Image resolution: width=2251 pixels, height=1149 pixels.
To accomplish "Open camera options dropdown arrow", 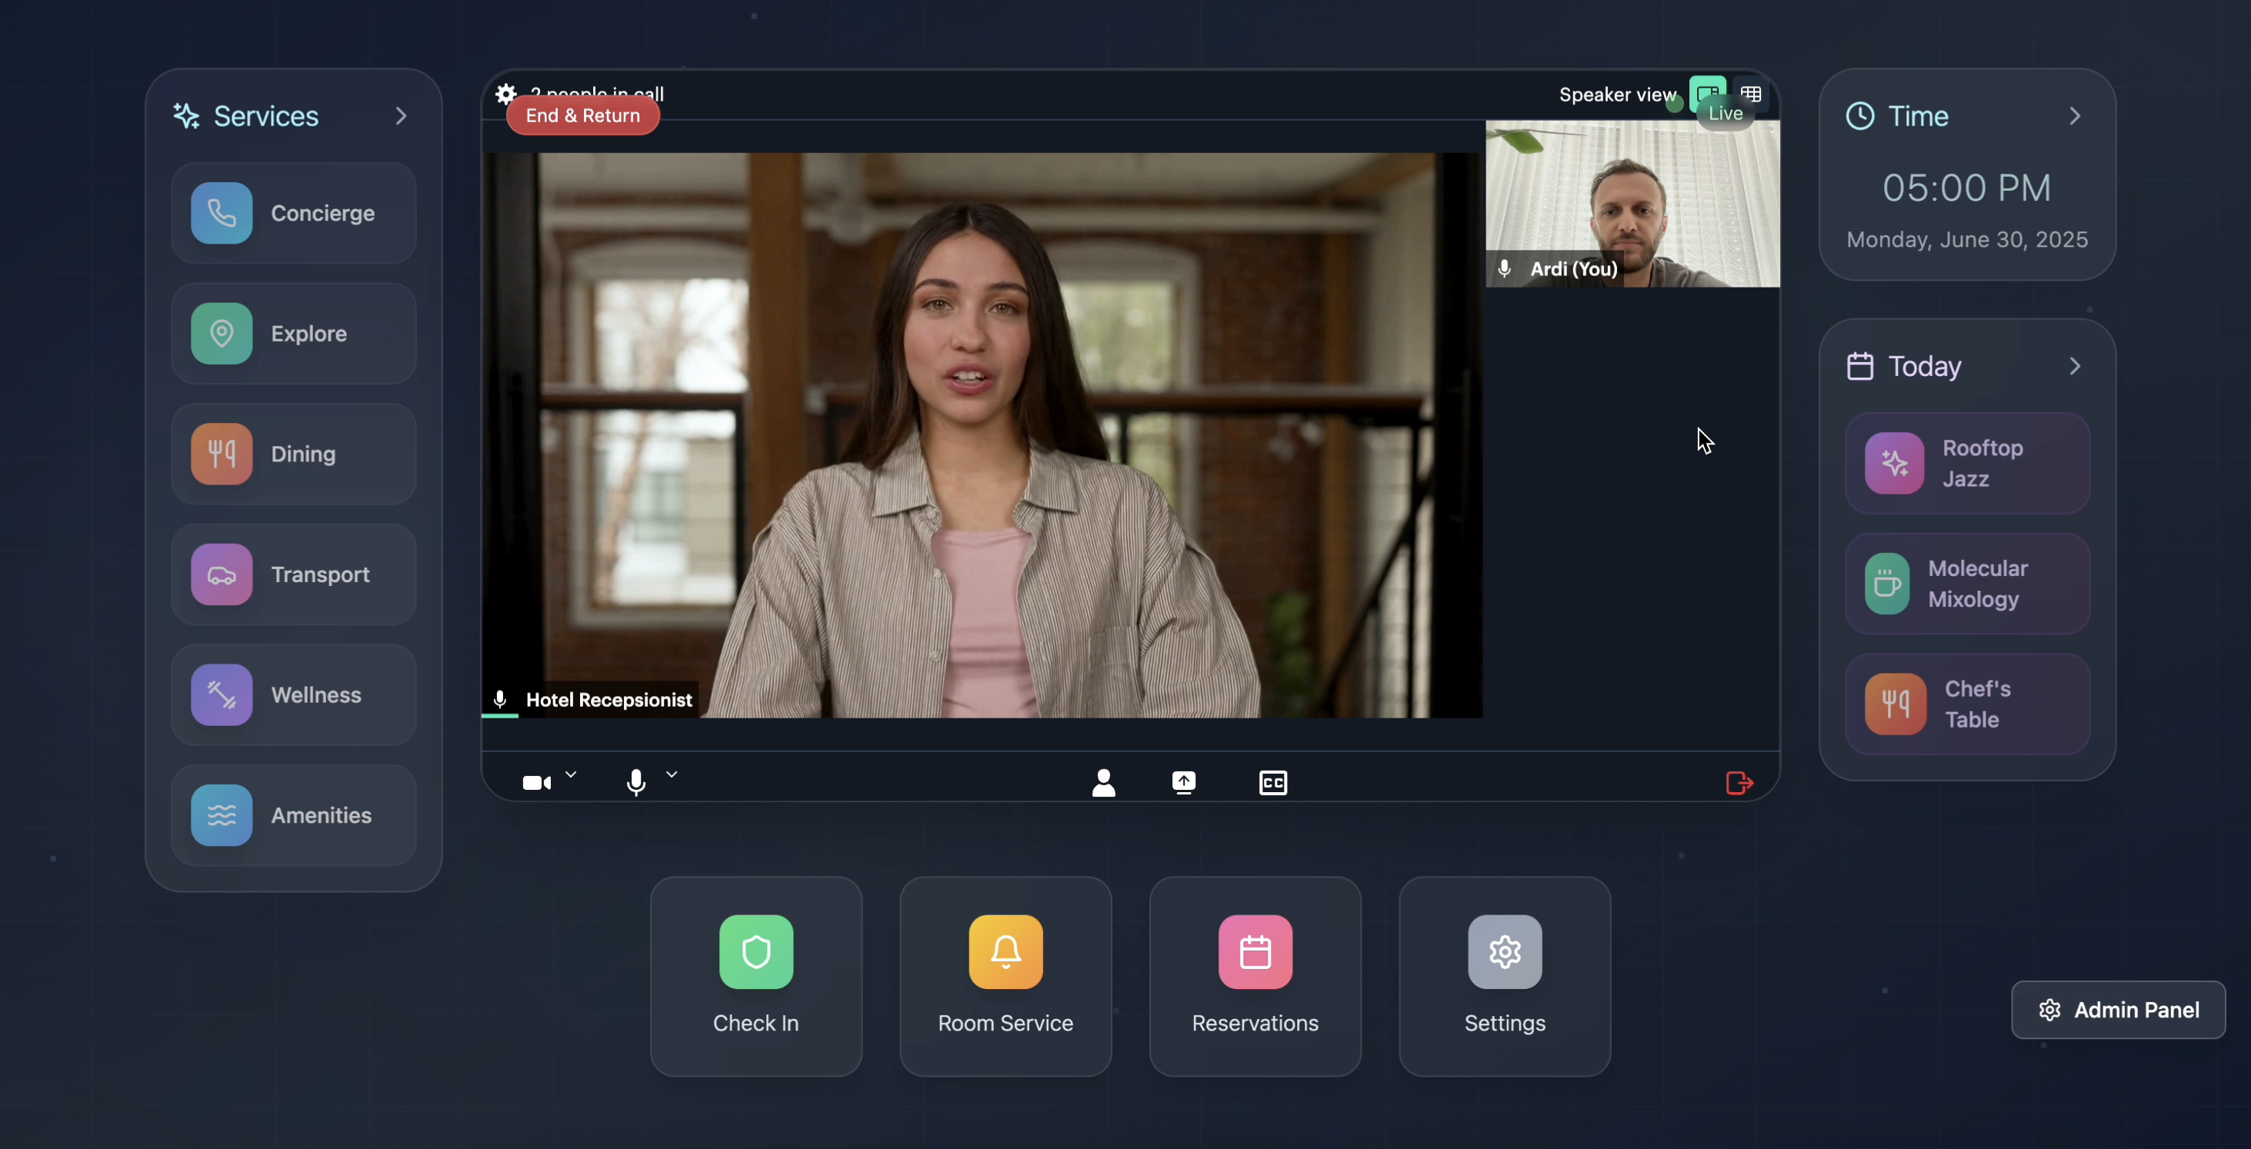I will coord(572,774).
